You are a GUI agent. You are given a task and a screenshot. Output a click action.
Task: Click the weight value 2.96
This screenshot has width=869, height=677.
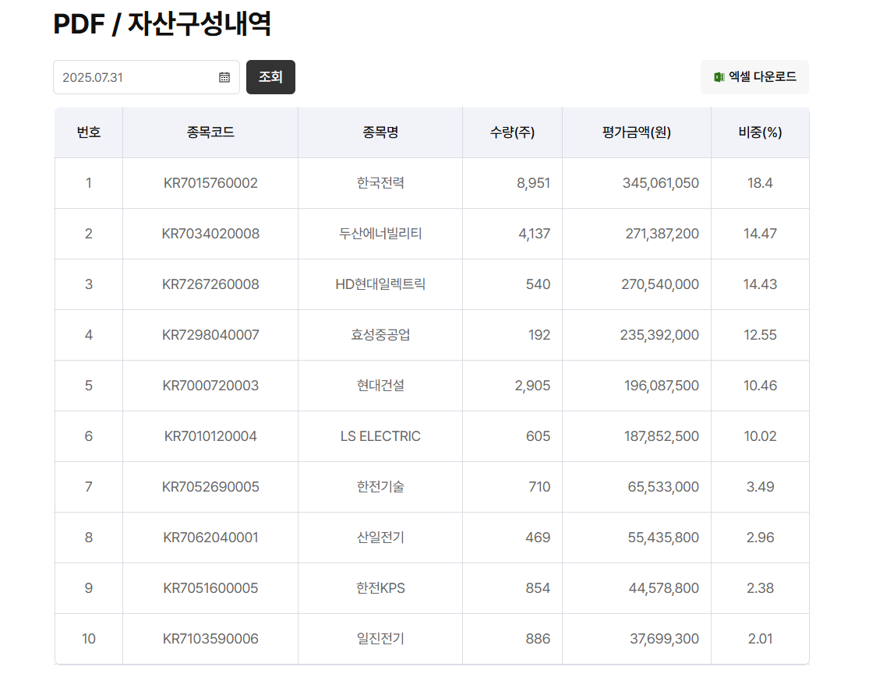(x=760, y=538)
